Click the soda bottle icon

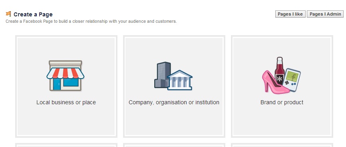[x=280, y=71]
